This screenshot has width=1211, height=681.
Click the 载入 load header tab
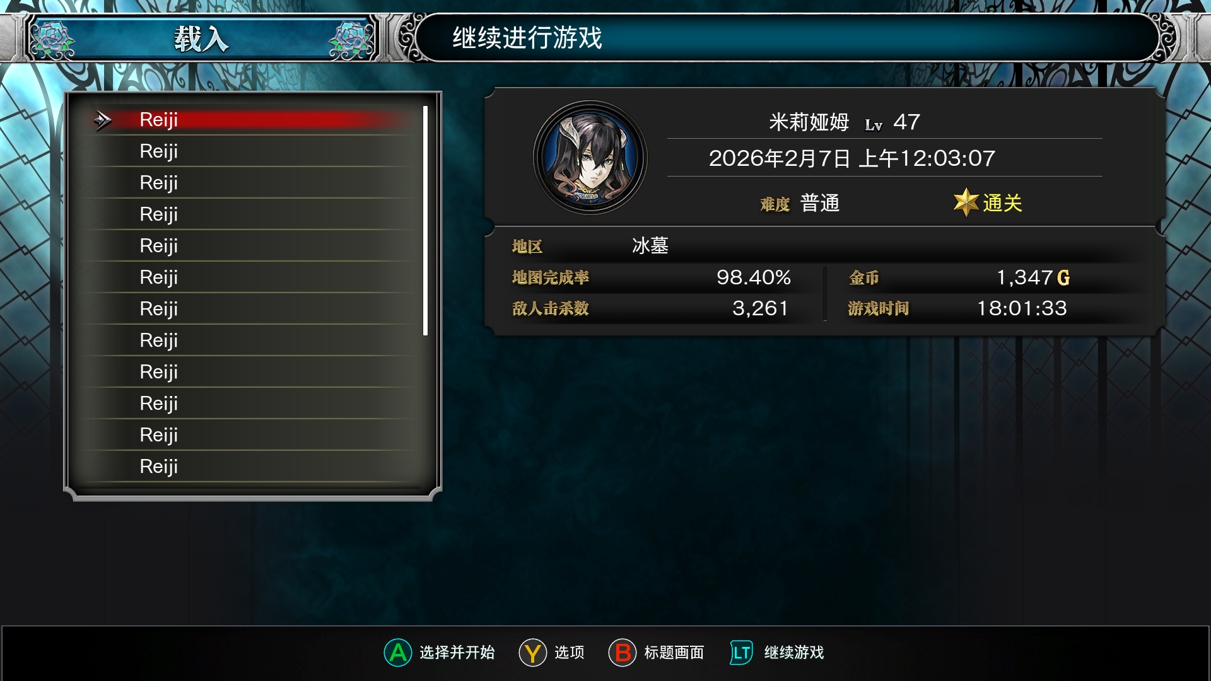coord(202,39)
